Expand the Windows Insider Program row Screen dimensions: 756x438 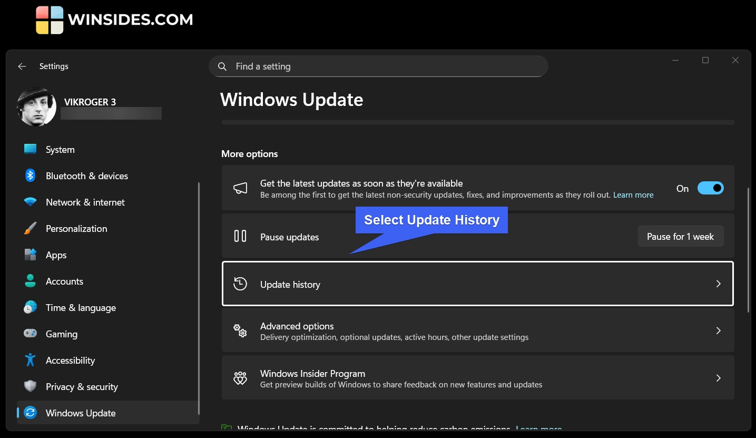click(478, 377)
